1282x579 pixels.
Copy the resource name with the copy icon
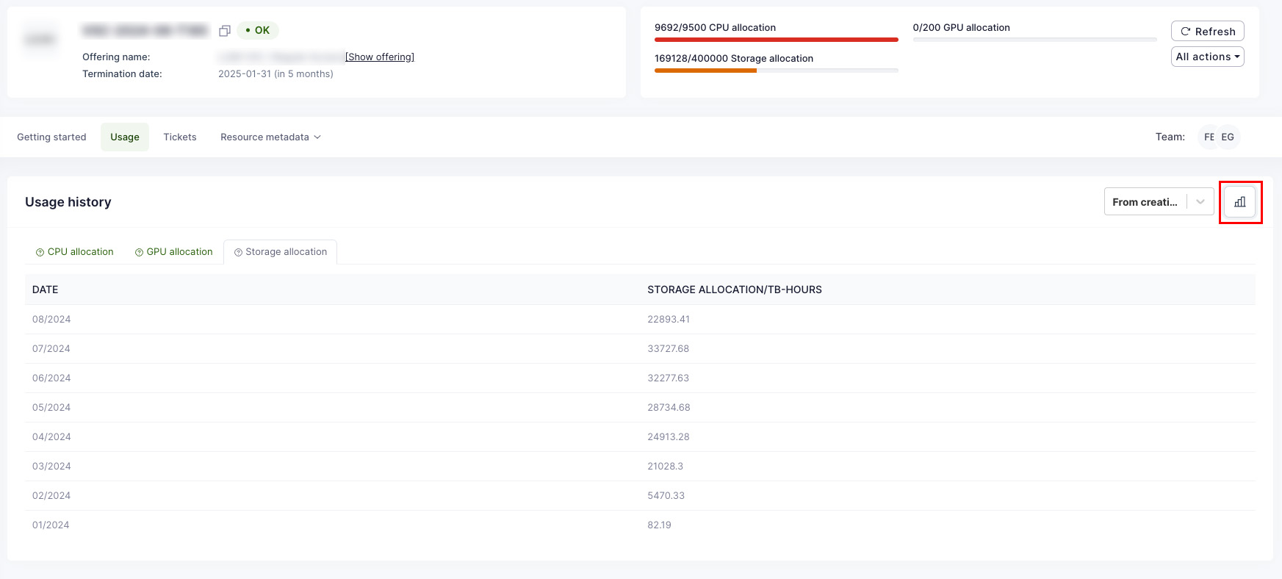pyautogui.click(x=225, y=31)
